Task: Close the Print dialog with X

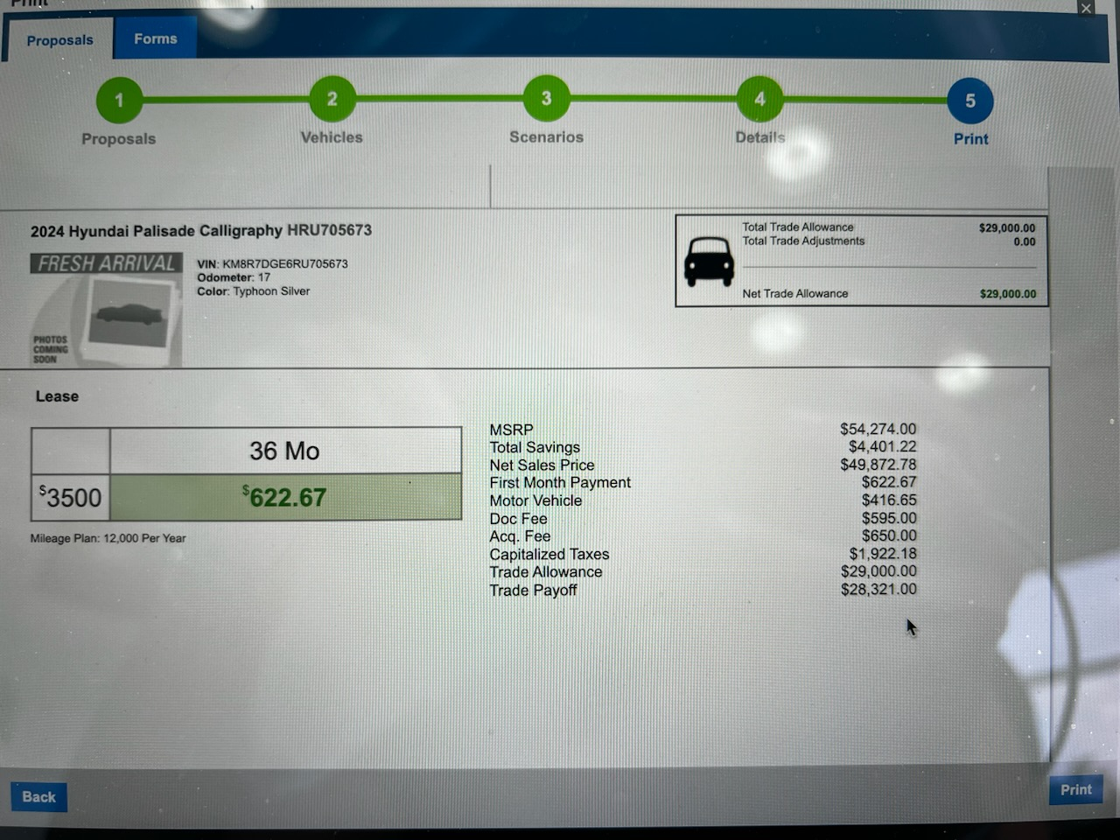Action: 1086,8
